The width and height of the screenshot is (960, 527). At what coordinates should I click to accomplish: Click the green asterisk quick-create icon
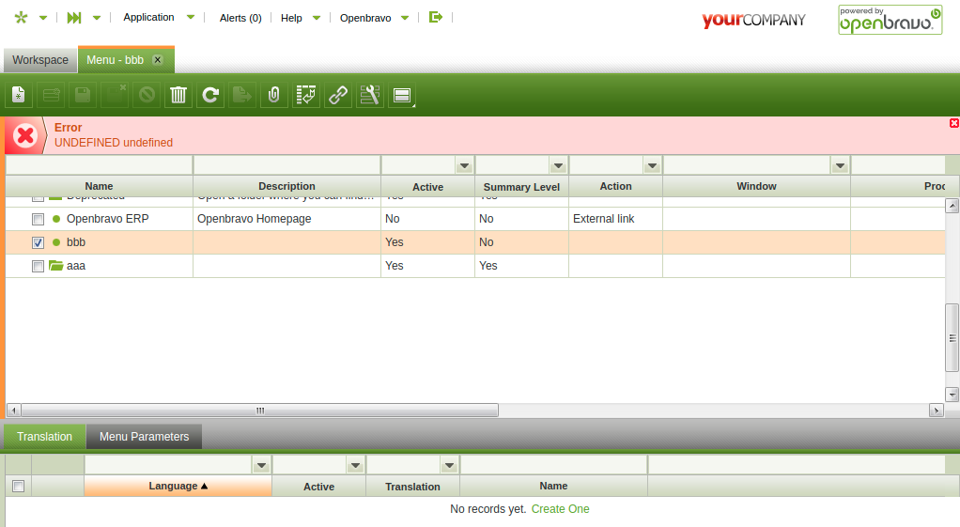tap(21, 17)
